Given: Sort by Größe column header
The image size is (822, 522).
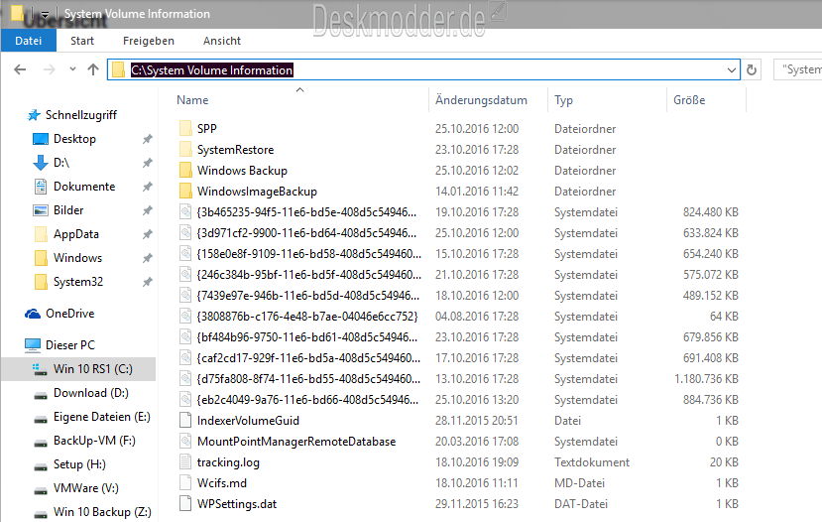Looking at the screenshot, I should [x=689, y=99].
